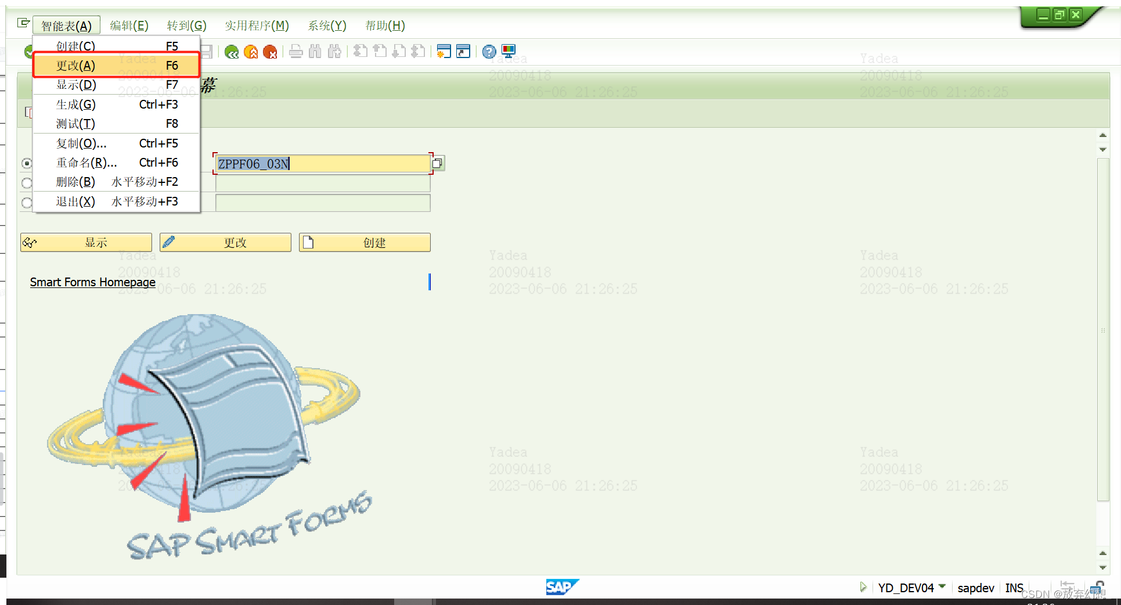Choose 更改(A) F6 from the menu
Screen dimensions: 1121x605
click(116, 66)
